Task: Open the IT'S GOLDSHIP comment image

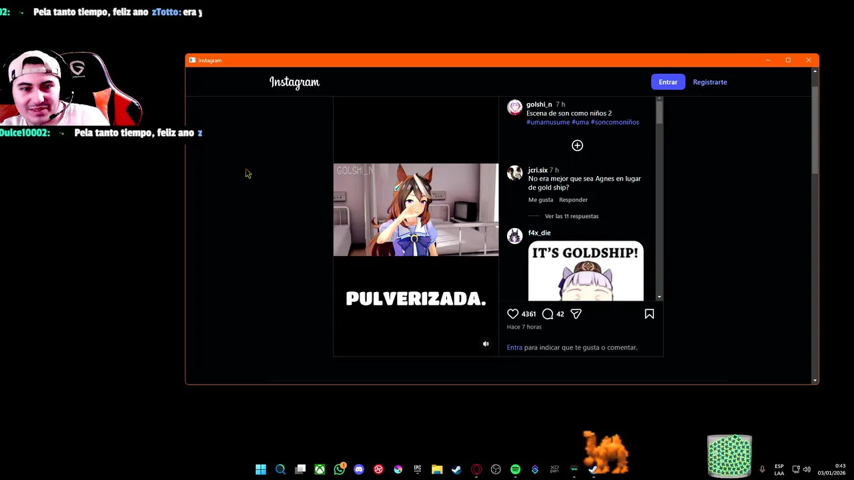Action: tap(586, 271)
